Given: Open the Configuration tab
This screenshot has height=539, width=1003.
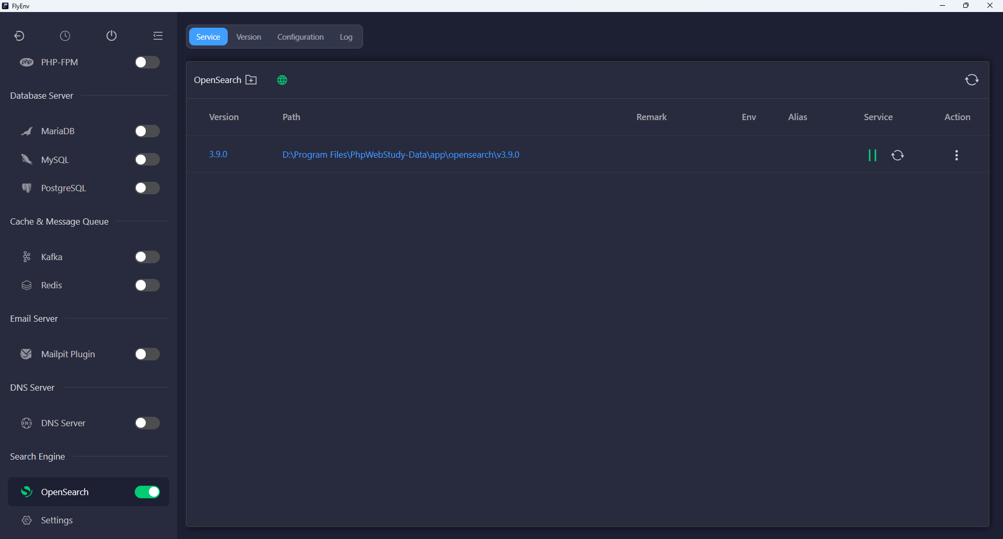Looking at the screenshot, I should tap(300, 37).
